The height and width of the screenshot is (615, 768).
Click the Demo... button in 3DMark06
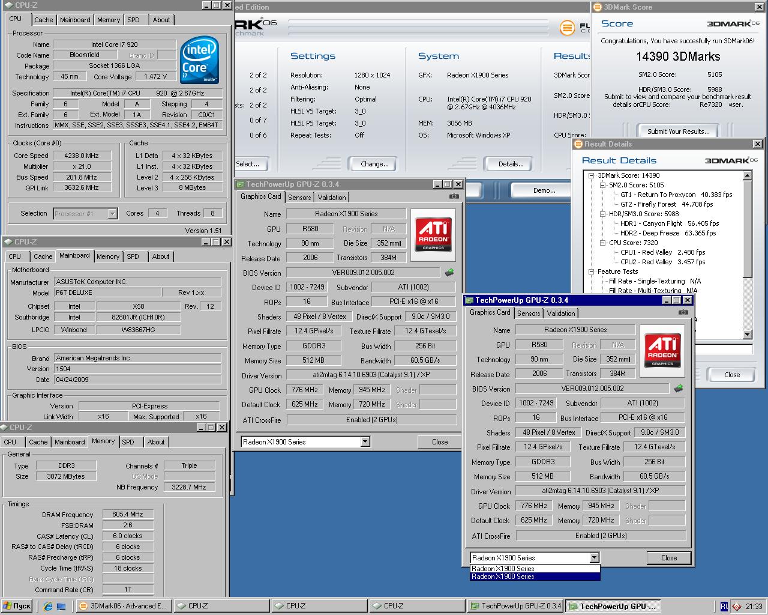point(544,190)
